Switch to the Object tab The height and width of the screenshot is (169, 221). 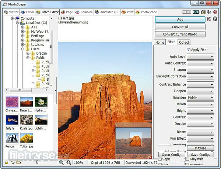[184, 43]
